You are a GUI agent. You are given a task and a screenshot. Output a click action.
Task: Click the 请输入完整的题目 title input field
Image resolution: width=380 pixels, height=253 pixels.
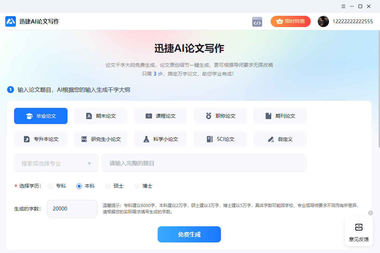204,163
